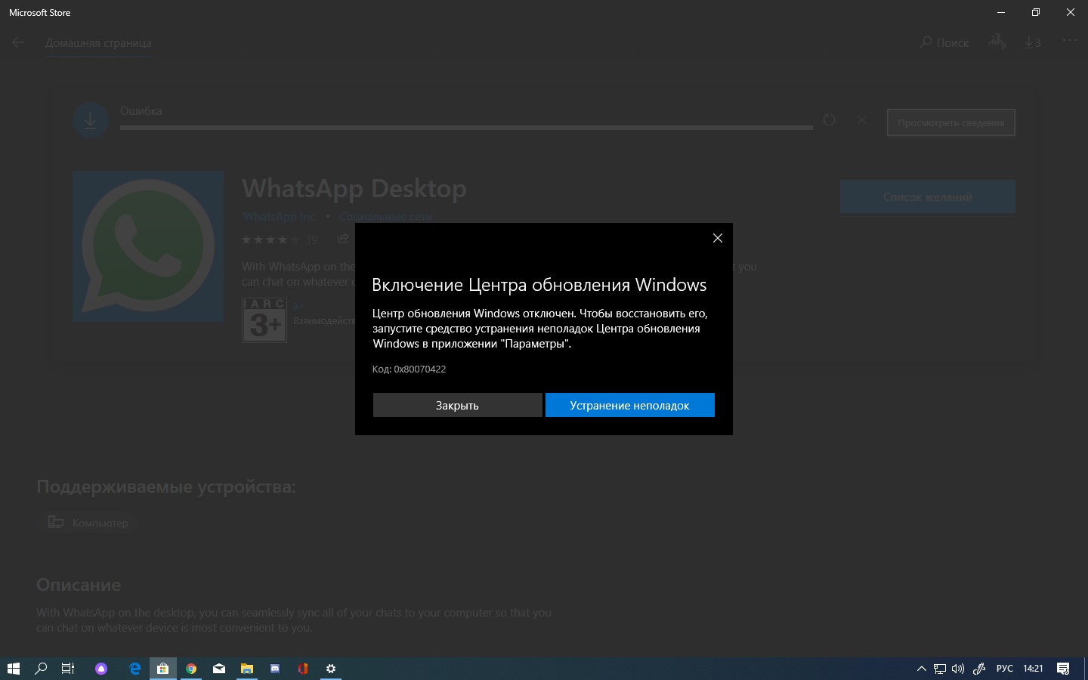The height and width of the screenshot is (680, 1088).
Task: Open the purple assistant icon in taskbar
Action: (x=101, y=668)
